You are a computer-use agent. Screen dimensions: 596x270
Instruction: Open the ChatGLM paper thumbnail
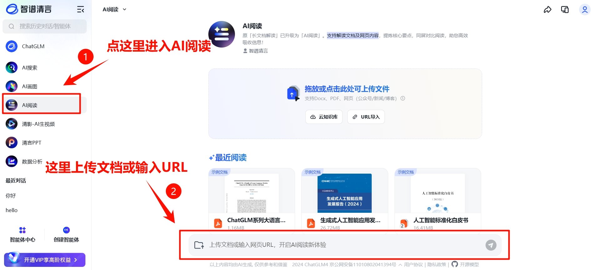click(252, 193)
